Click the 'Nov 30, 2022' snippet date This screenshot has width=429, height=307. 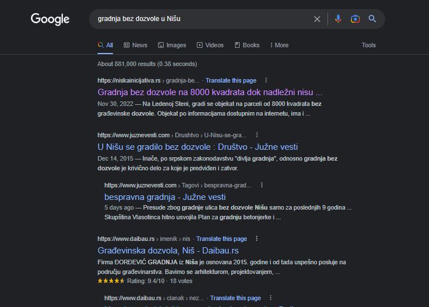click(115, 104)
